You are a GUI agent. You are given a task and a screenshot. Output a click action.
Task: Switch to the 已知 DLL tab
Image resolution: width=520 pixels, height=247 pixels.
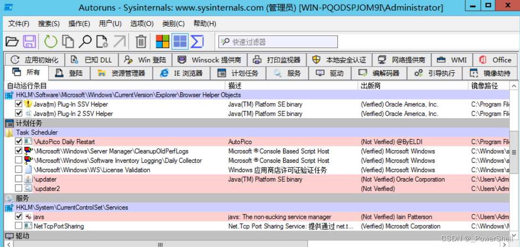[92, 60]
